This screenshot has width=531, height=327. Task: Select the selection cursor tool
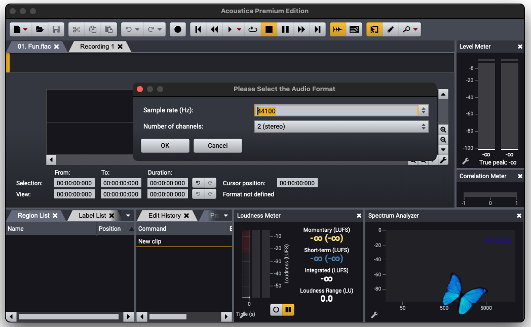pyautogui.click(x=374, y=29)
